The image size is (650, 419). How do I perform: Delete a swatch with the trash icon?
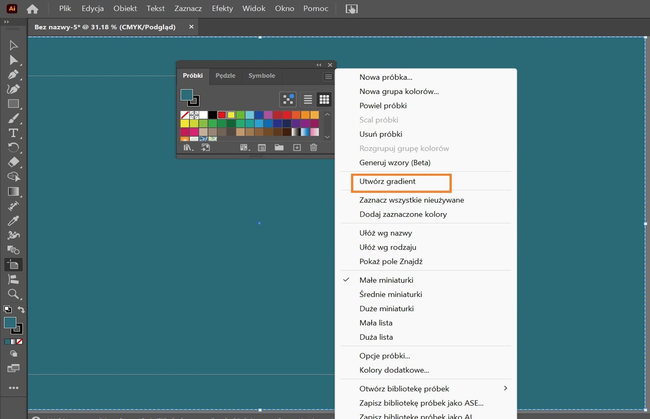pos(313,148)
